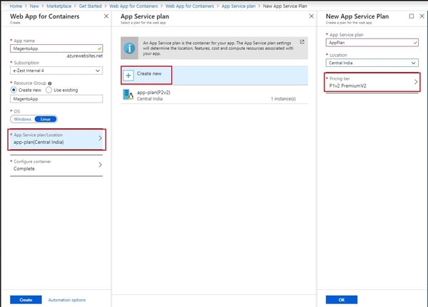Go to Home in the breadcrumb
This screenshot has width=428, height=307.
click(x=16, y=6)
